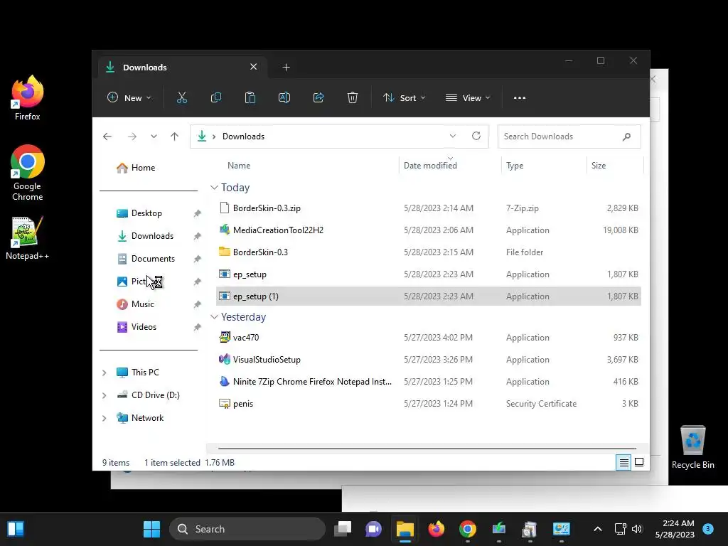The width and height of the screenshot is (728, 546).
Task: Open address bar history dropdown
Action: click(x=453, y=136)
